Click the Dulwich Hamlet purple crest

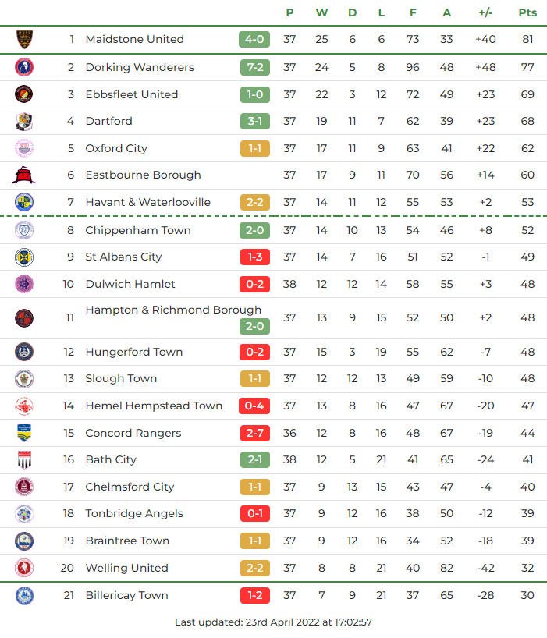24,284
